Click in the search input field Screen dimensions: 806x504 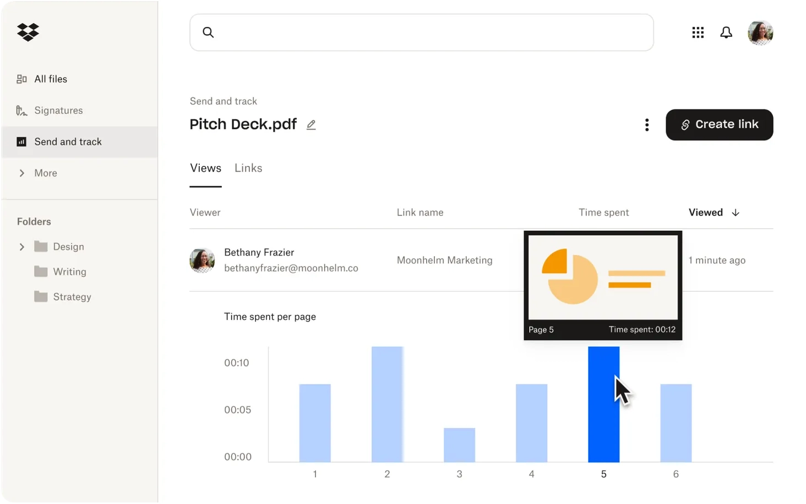429,32
